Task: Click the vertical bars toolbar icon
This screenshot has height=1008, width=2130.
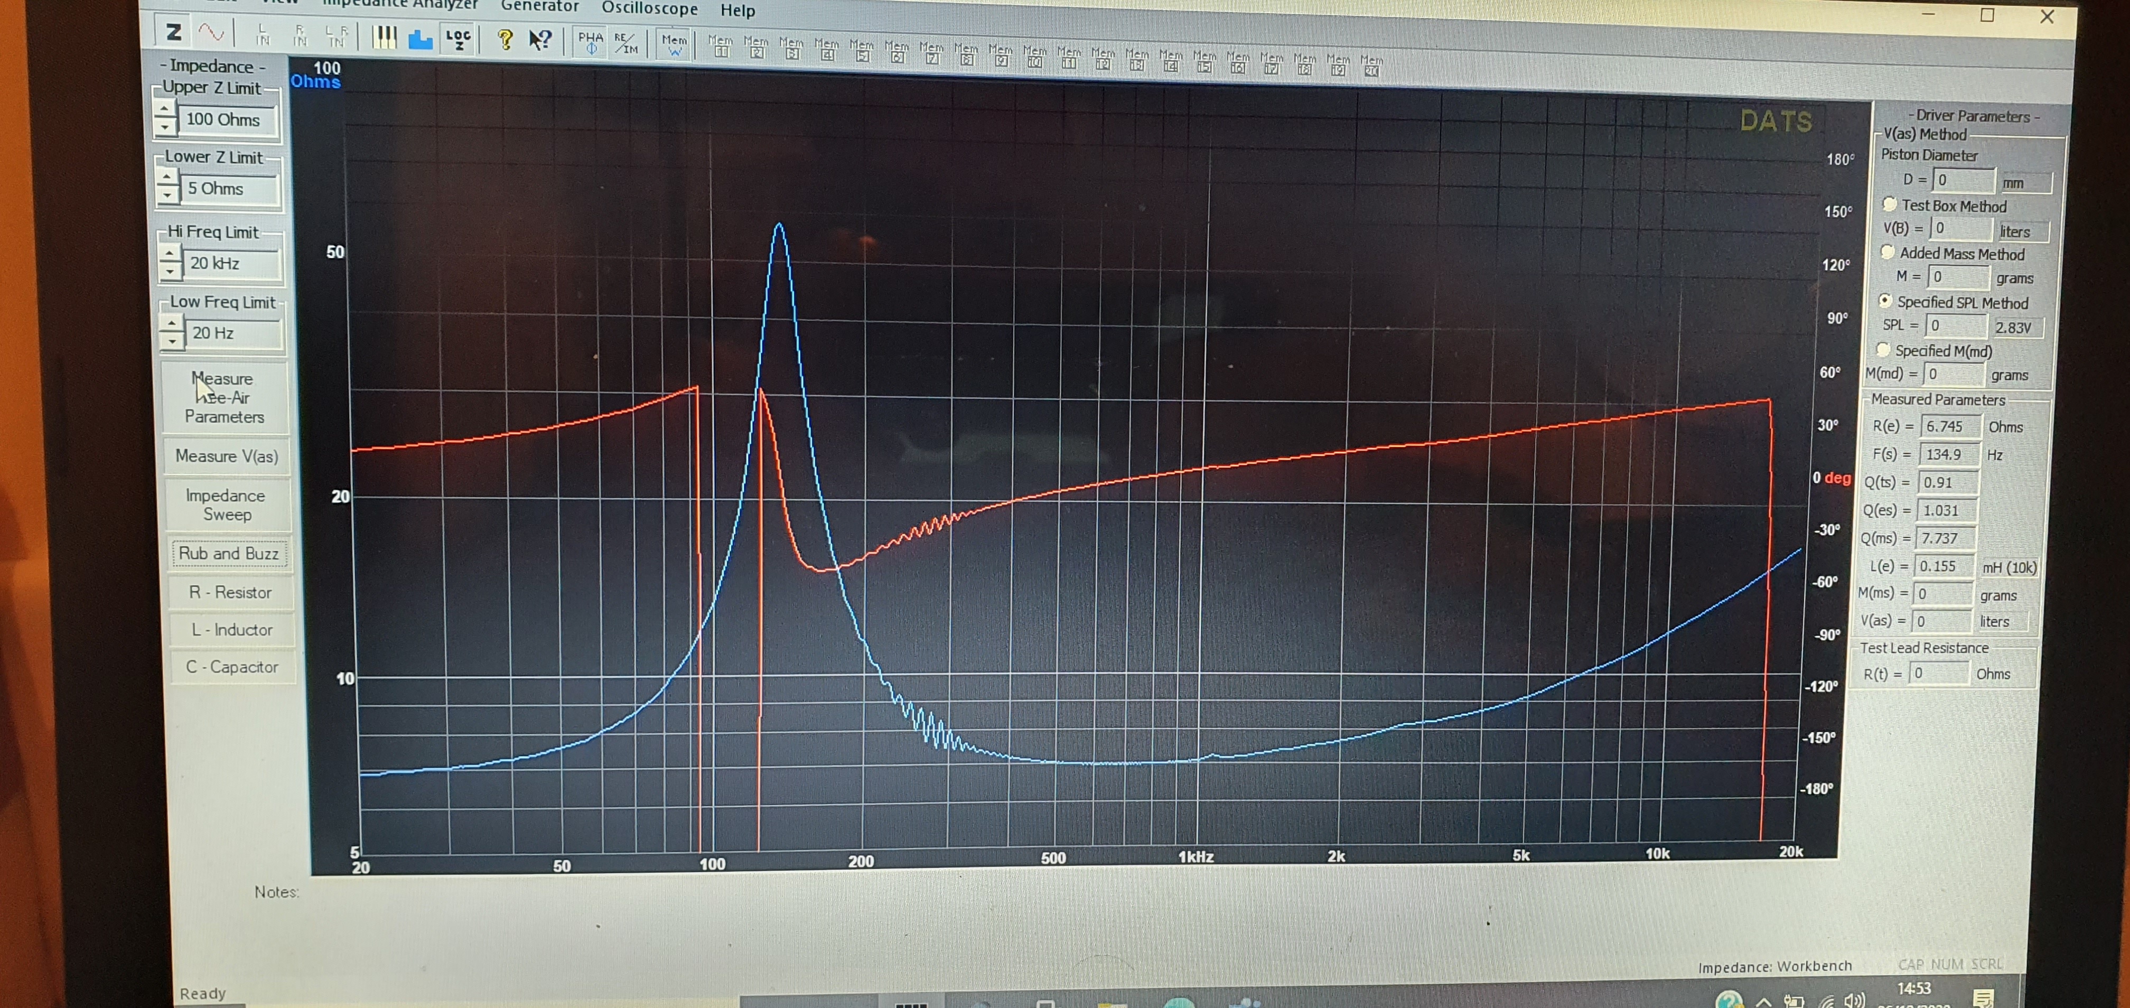Action: tap(384, 37)
